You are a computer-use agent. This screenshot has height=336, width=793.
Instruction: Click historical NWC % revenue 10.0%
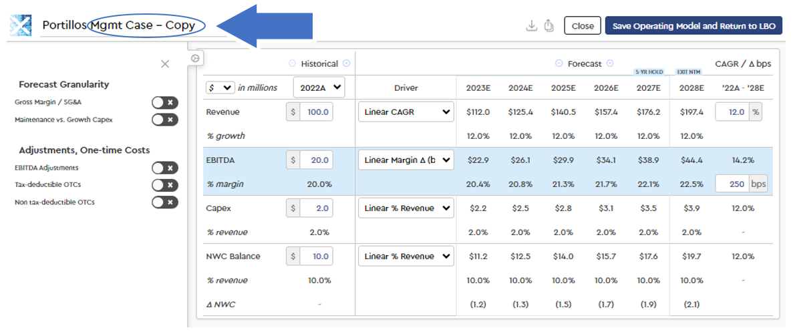click(x=319, y=281)
